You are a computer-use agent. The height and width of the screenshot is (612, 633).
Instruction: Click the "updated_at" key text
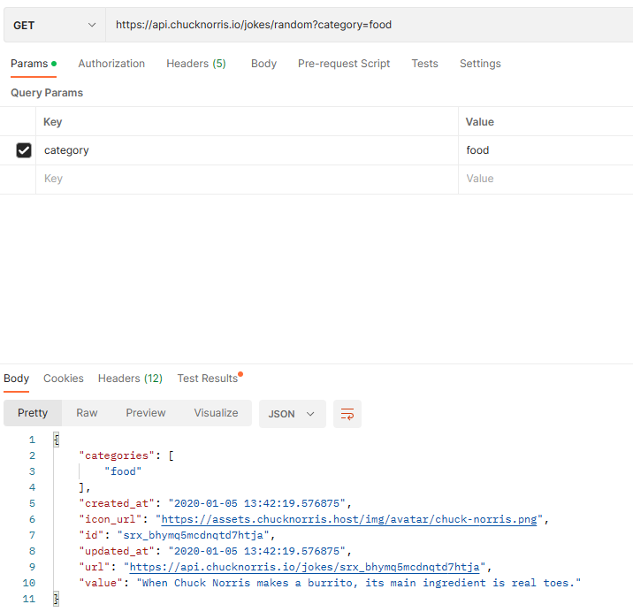[x=117, y=551]
